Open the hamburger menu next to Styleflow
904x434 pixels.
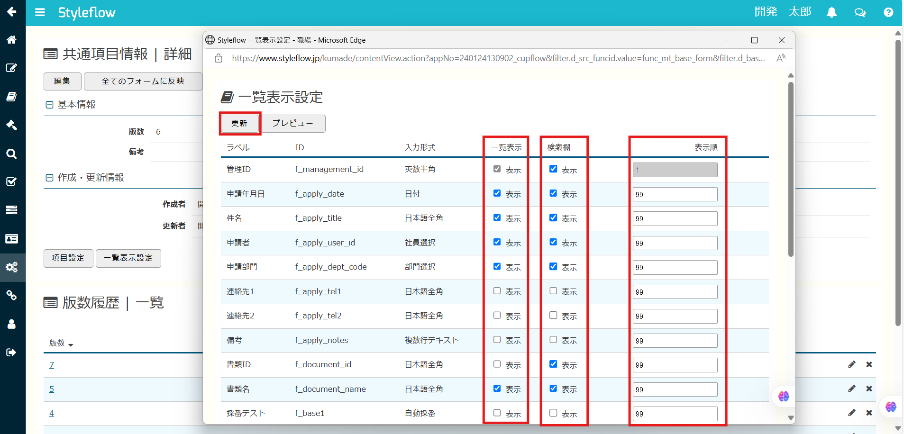point(40,13)
